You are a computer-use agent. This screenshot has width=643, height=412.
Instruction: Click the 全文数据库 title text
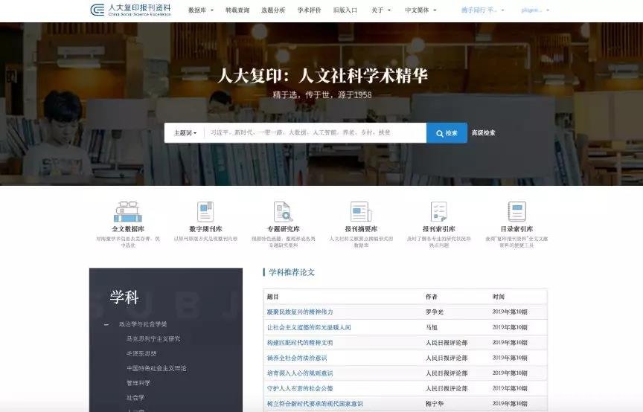coord(128,229)
